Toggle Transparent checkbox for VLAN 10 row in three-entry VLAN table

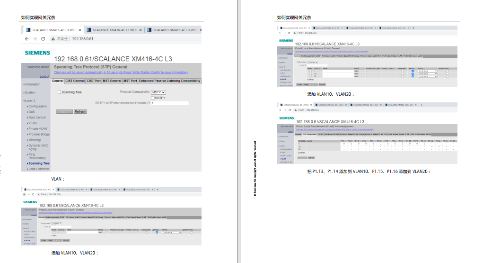[x=402, y=74]
